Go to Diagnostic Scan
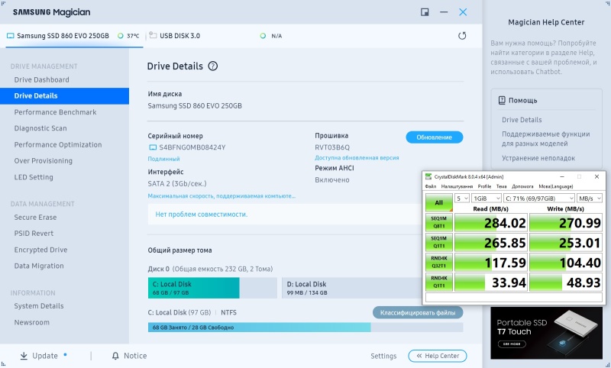 coord(40,128)
